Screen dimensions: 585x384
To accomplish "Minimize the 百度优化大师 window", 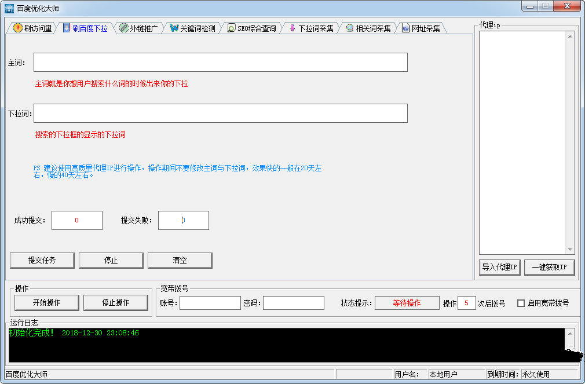I will coord(529,6).
